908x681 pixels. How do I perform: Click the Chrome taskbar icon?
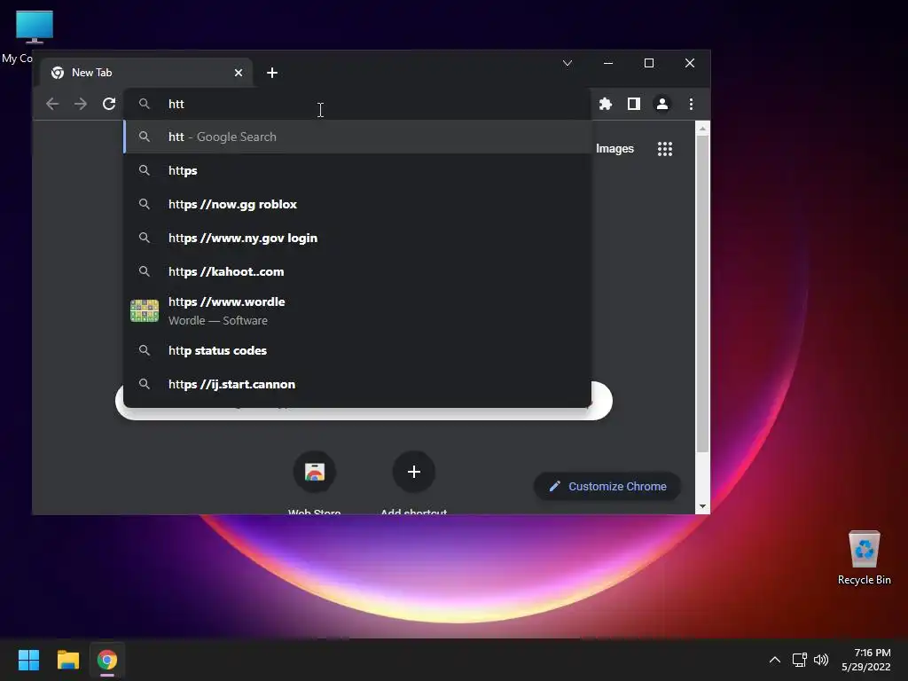[x=107, y=660]
